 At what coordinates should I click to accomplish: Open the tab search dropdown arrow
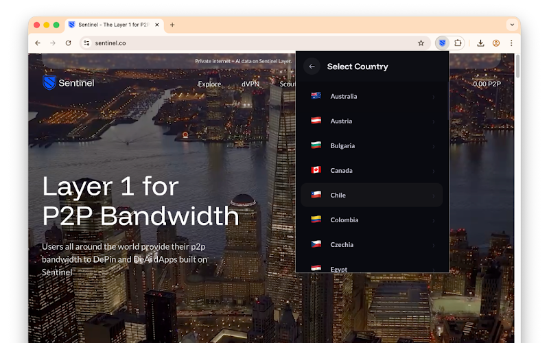coord(512,25)
